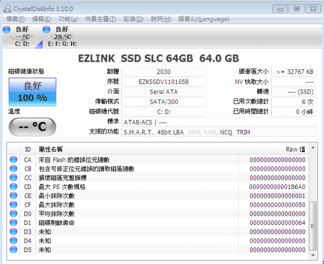Open the 檔案(F) menu

tap(15, 19)
